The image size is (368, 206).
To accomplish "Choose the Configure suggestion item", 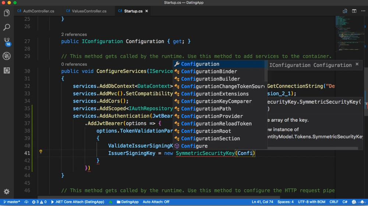I will pos(194,146).
